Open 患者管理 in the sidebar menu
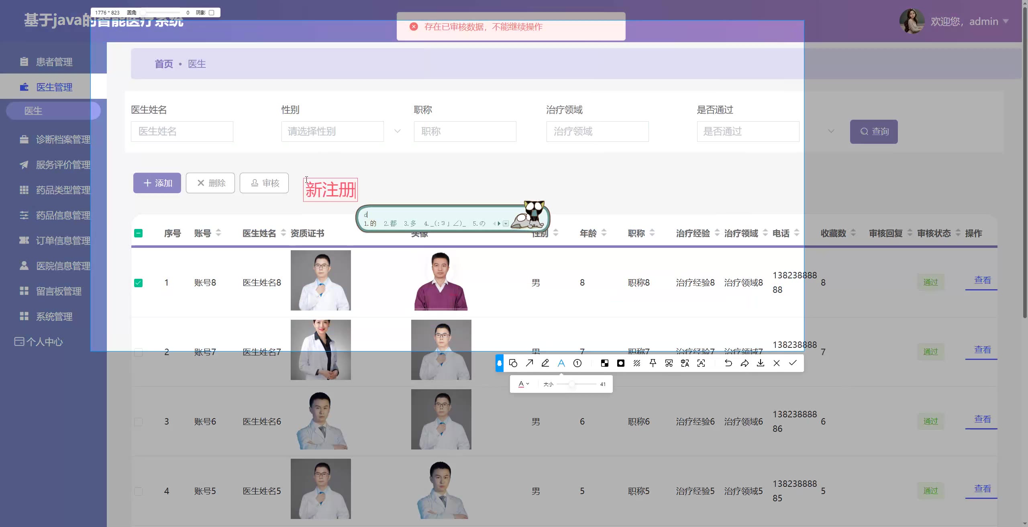 (54, 62)
